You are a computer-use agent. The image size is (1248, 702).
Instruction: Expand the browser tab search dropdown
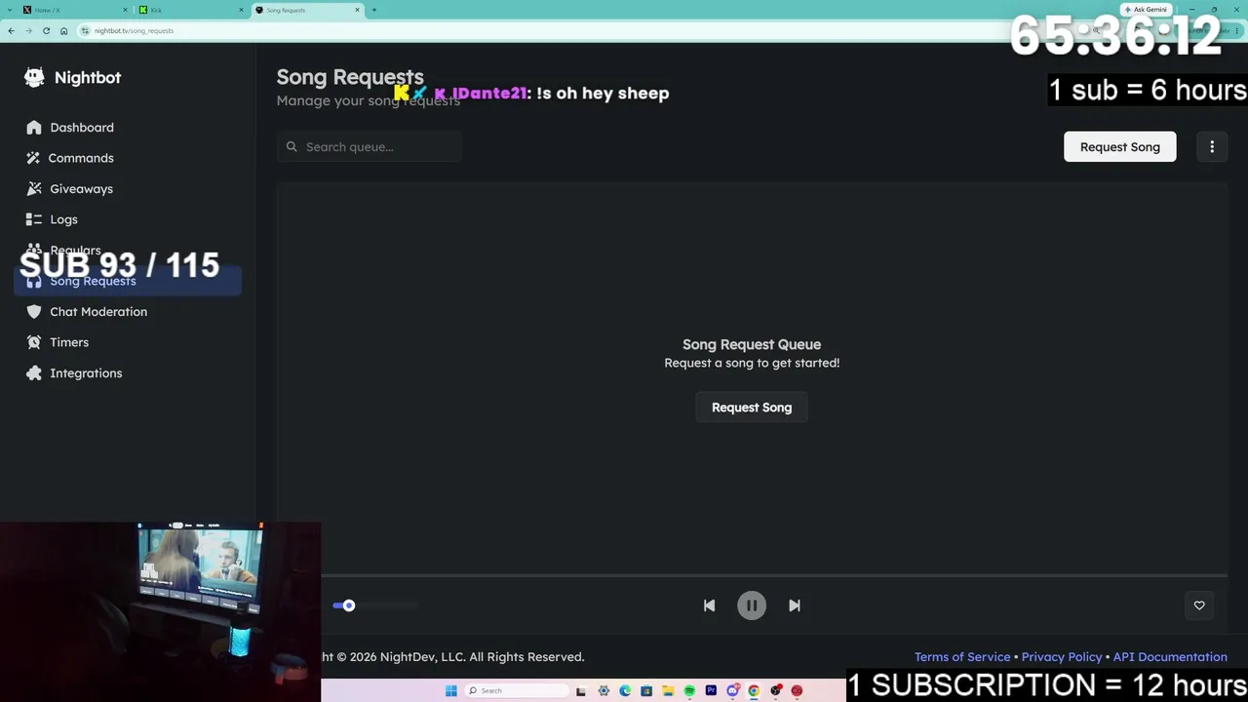8,10
